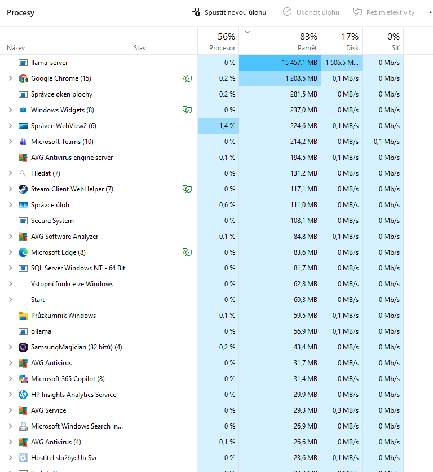The height and width of the screenshot is (472, 433).
Task: Expand the Hledat (7) group
Action: 11,173
